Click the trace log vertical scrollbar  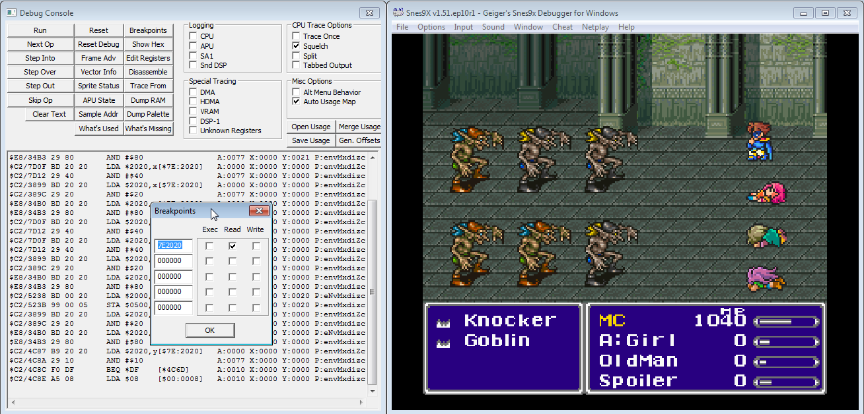(372, 277)
